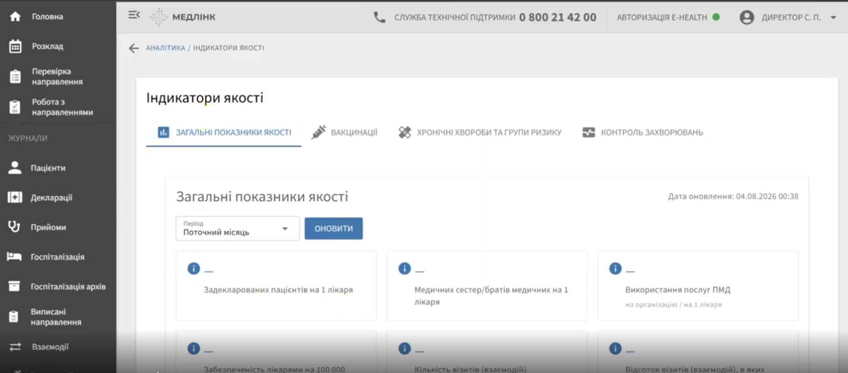Open Розклад in the sidebar
Screen dimensions: 848x373
pyautogui.click(x=48, y=46)
